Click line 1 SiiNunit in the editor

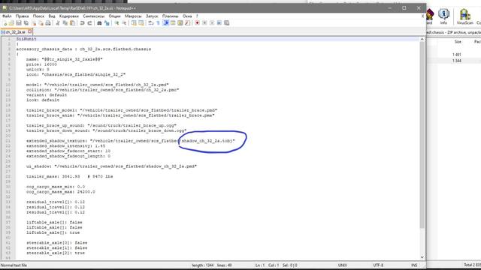(x=26, y=39)
